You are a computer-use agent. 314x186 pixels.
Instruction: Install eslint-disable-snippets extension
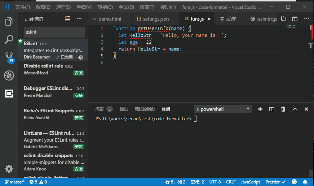pos(79,169)
